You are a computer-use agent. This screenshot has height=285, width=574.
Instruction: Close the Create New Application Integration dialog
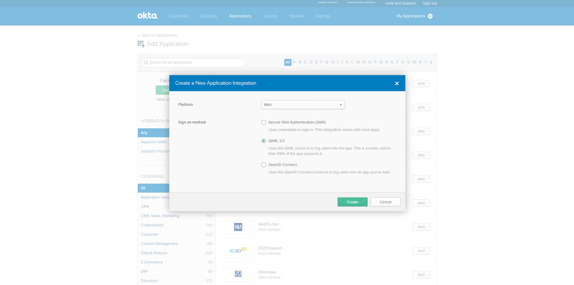click(x=397, y=83)
